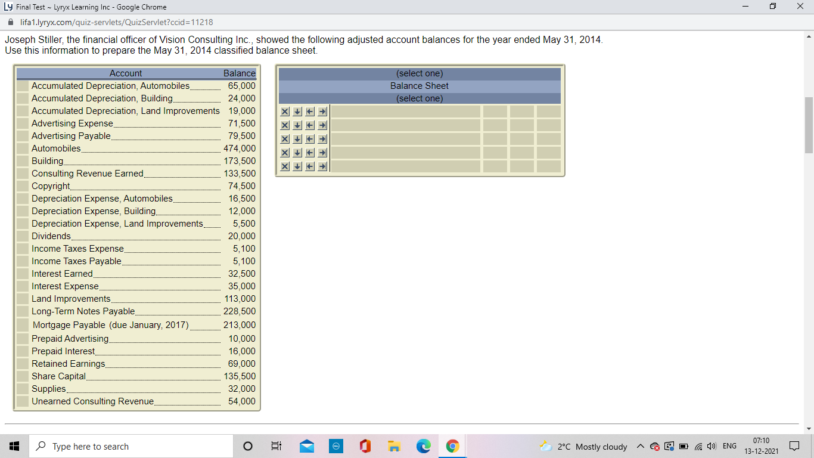The image size is (814, 458).
Task: Click the lyryx.com address bar URL
Action: (x=117, y=22)
